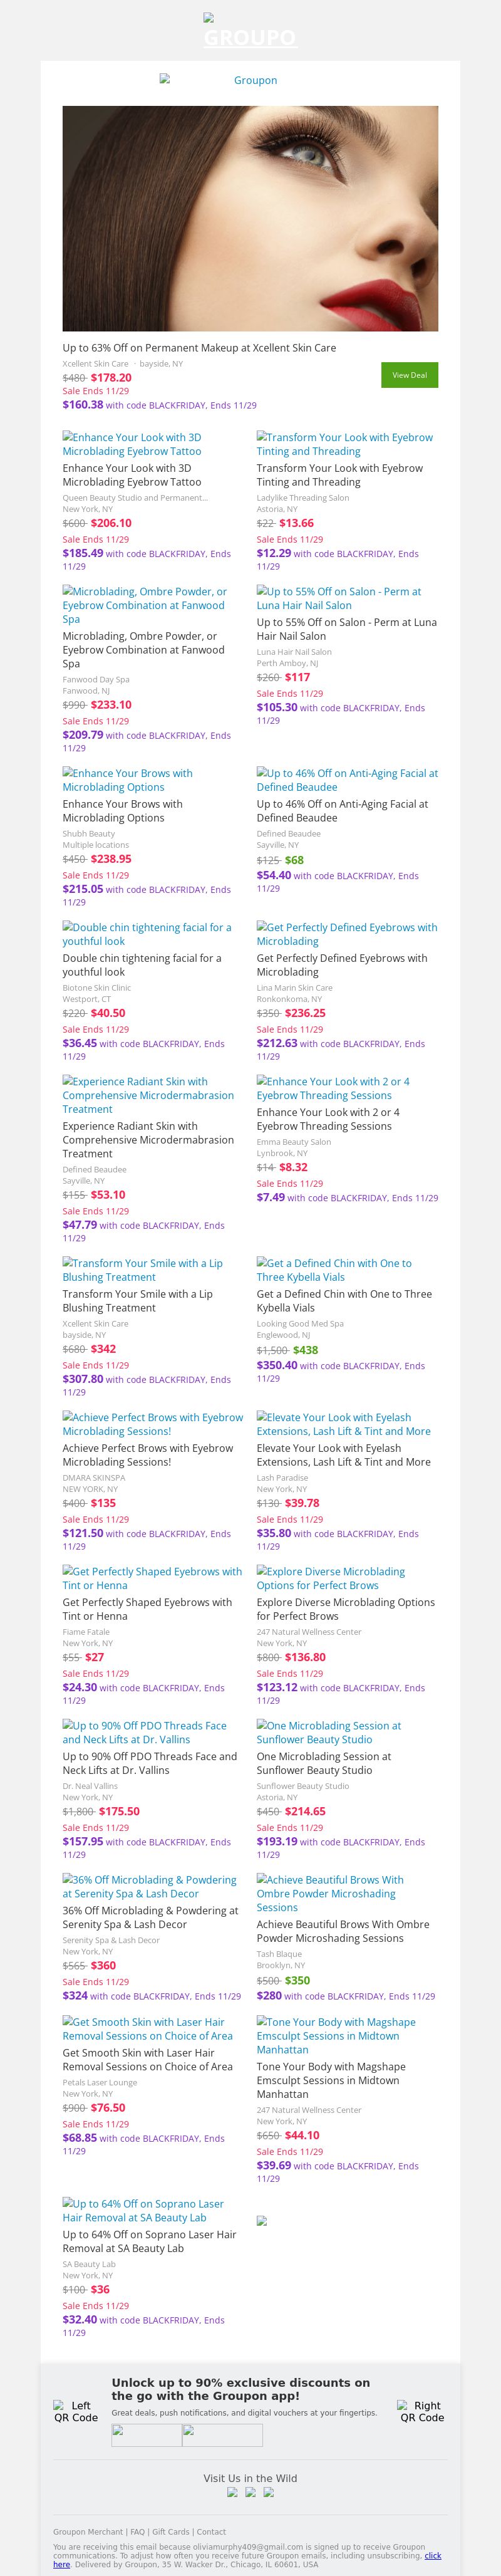Screen dimensions: 501x2576
Task: Click the Right QR Code image
Action: [x=421, y=2411]
